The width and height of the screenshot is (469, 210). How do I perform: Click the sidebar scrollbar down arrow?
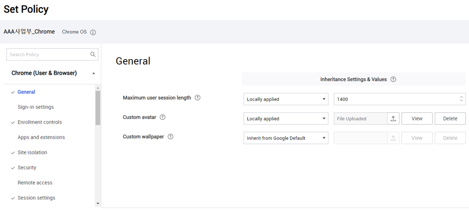click(98, 203)
